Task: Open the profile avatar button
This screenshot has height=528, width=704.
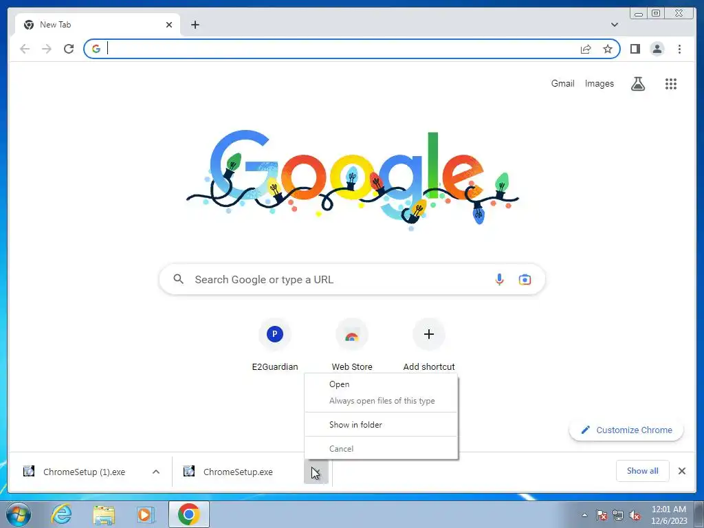Action: (x=657, y=49)
